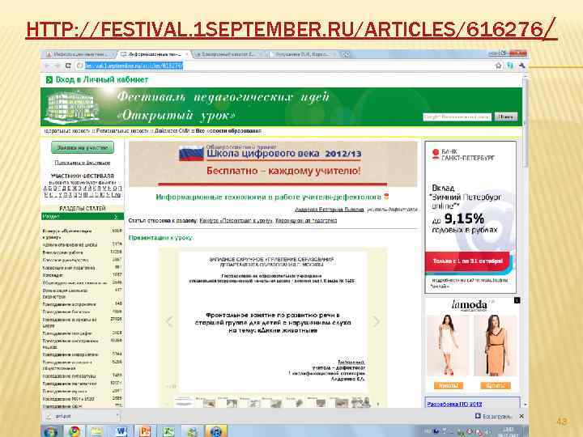Open the file explorer folder in the taskbar
Screen dimensions: 583x437
click(x=96, y=431)
